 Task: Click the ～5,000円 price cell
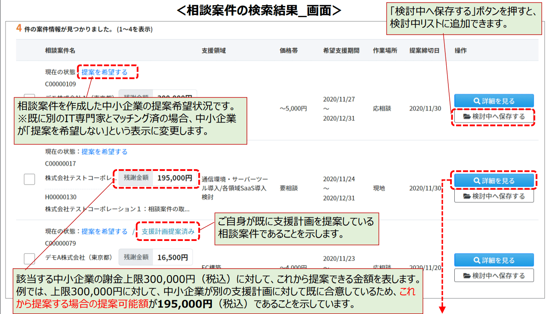pyautogui.click(x=293, y=109)
